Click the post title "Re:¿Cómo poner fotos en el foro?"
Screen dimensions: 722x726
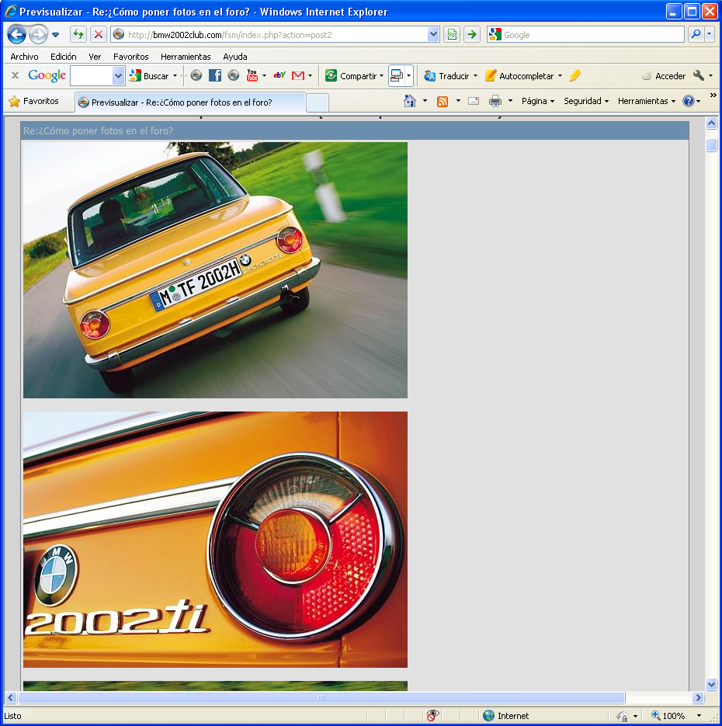98,130
